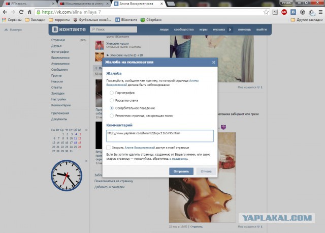The width and height of the screenshot is (325, 233).
Task: Open помощь in VK header
Action: tap(244, 30)
